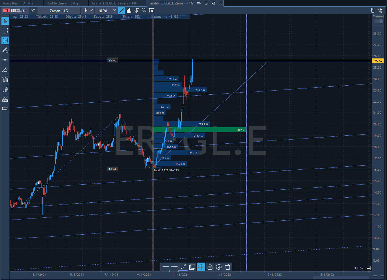Click the save icon at top right
This screenshot has height=280, width=387.
[373, 10]
